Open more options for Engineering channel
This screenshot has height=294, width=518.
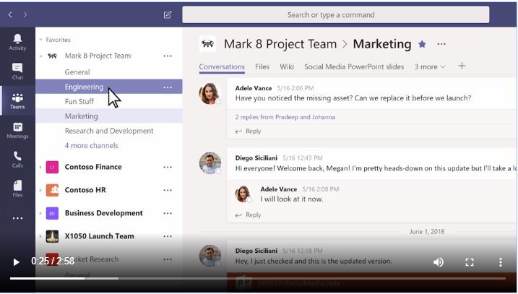coord(168,87)
